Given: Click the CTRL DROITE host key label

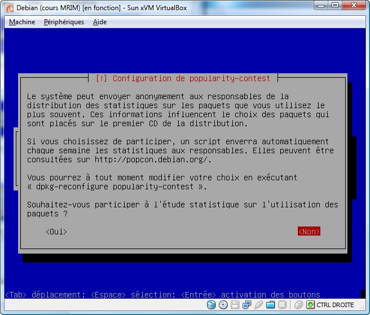Looking at the screenshot, I should pos(335,305).
